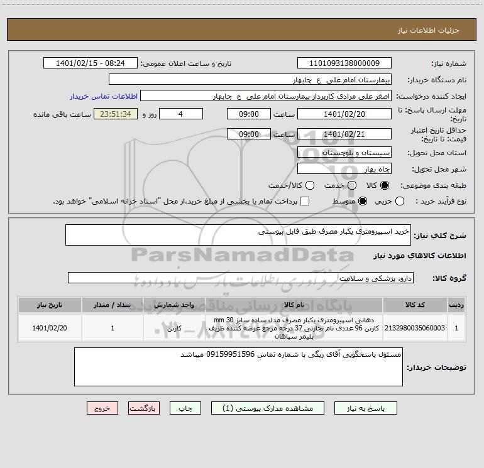This screenshot has width=484, height=468.
Task: Select the کالا/خدمت radio button
Action: [310, 185]
